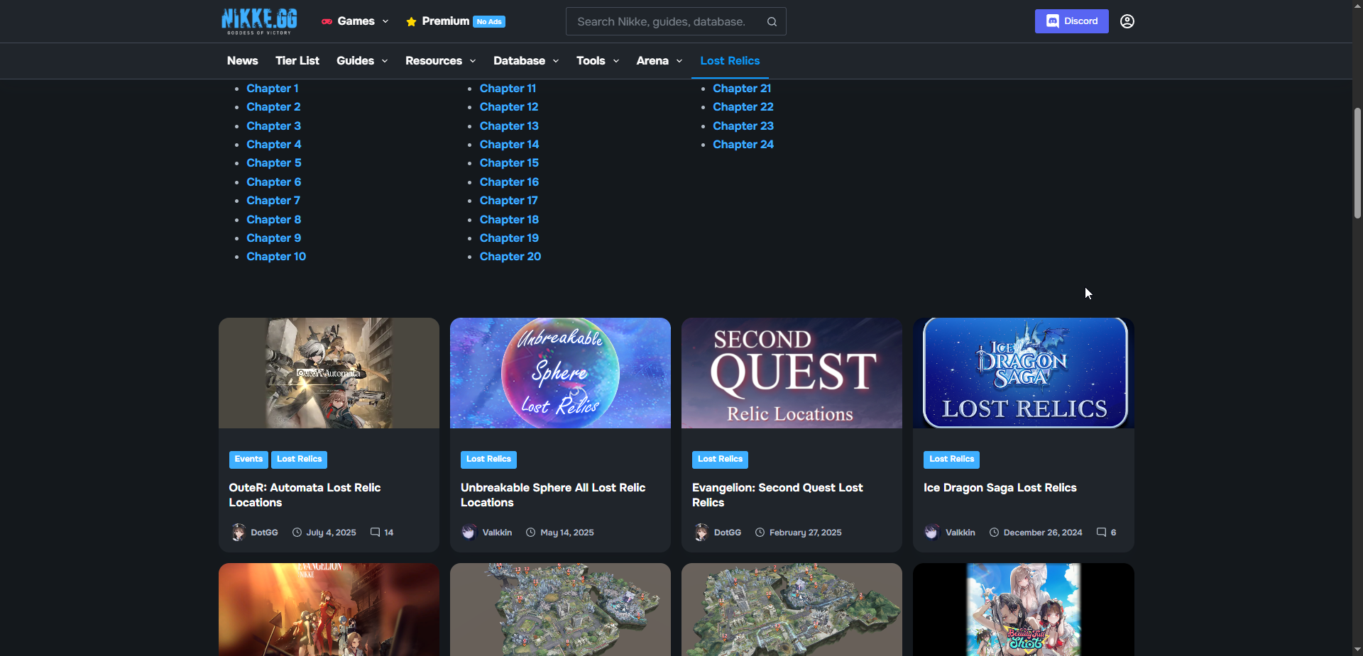Viewport: 1363px width, 656px height.
Task: Open comments icon on OuteR: Automata card
Action: point(375,533)
